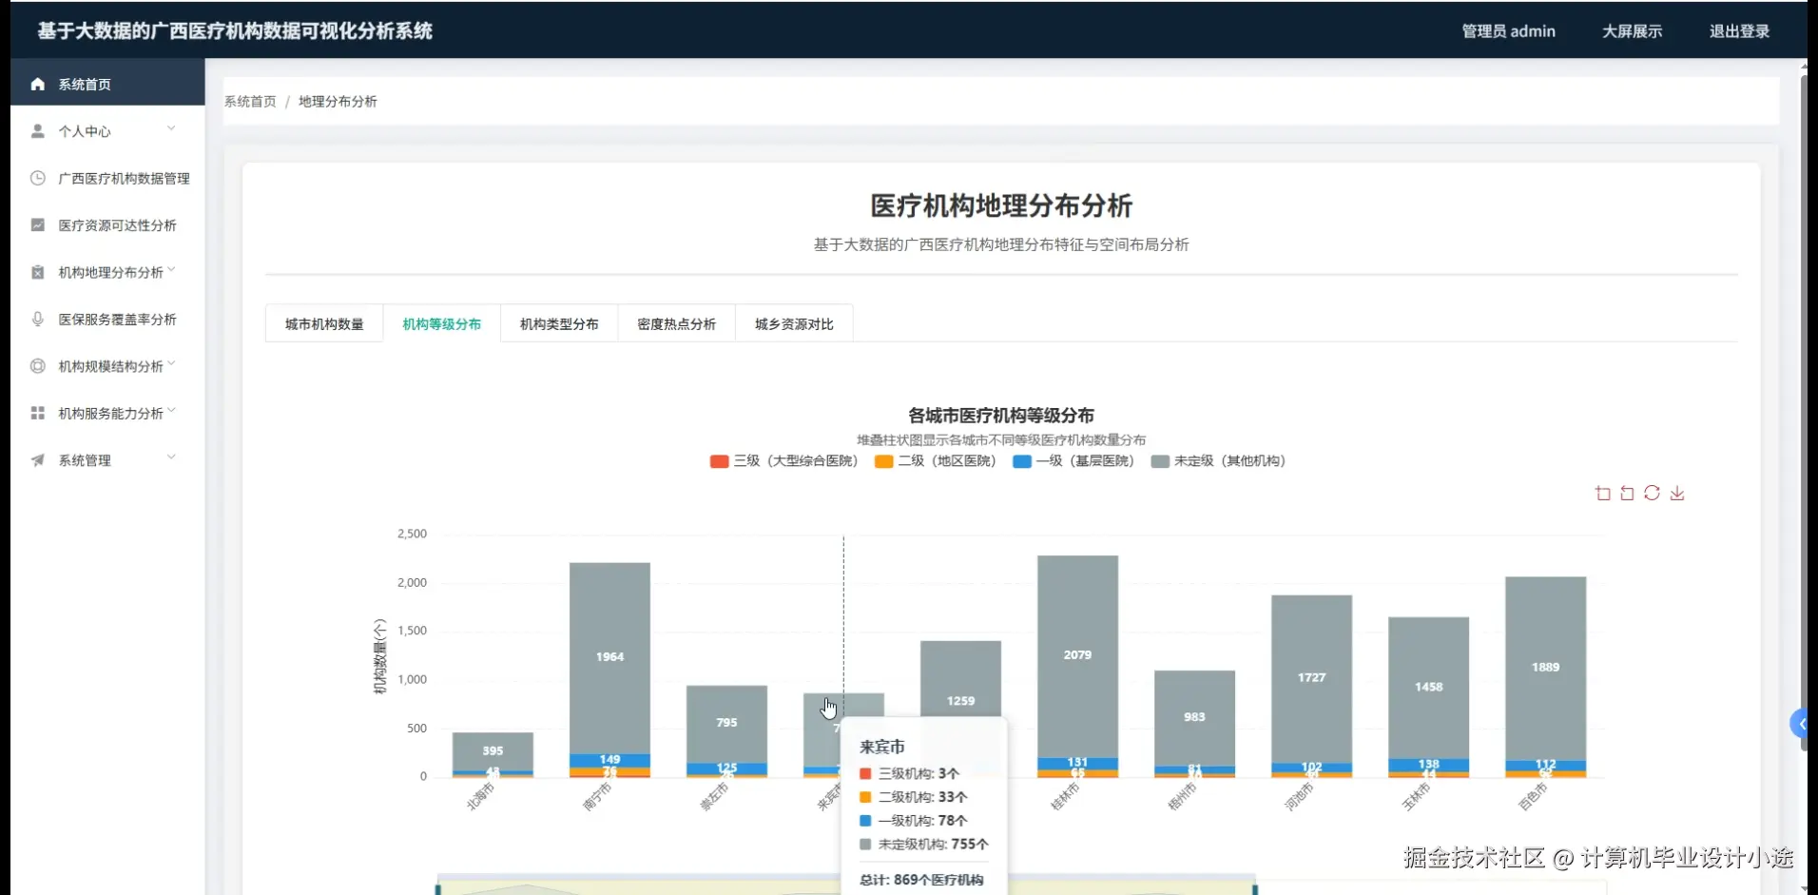
Task: Restore the chart with refresh icon
Action: (1653, 493)
